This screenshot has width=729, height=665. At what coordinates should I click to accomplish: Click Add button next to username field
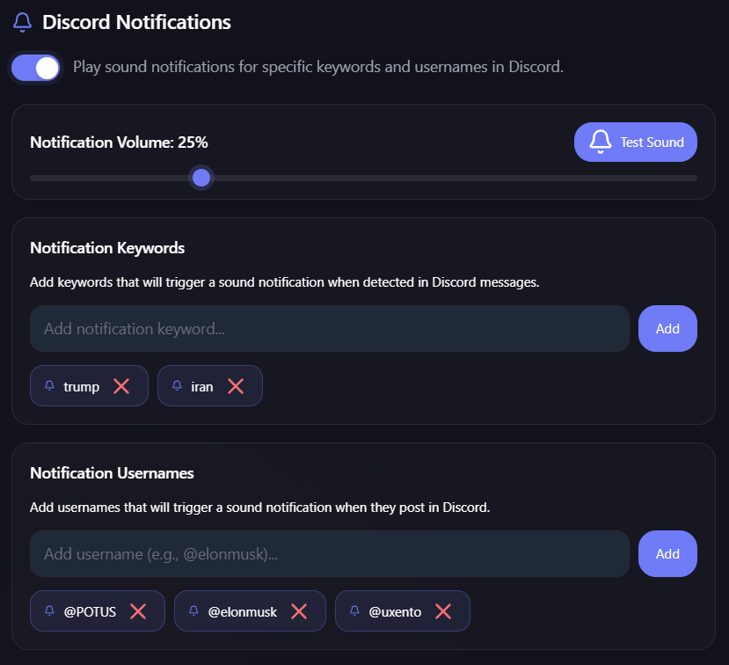pos(667,554)
